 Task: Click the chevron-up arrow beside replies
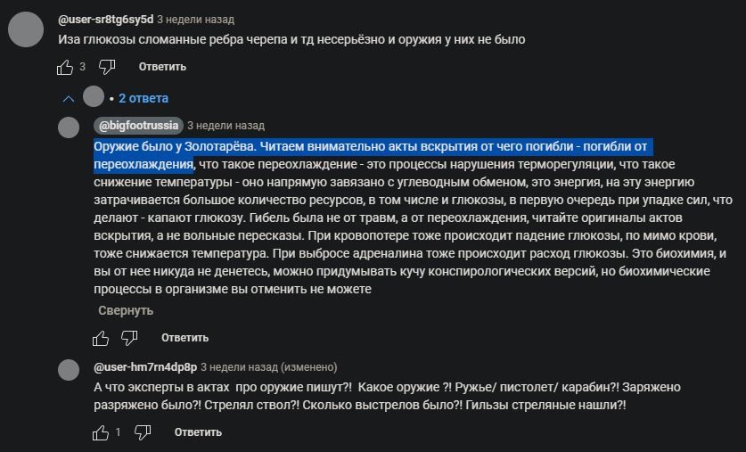click(69, 99)
